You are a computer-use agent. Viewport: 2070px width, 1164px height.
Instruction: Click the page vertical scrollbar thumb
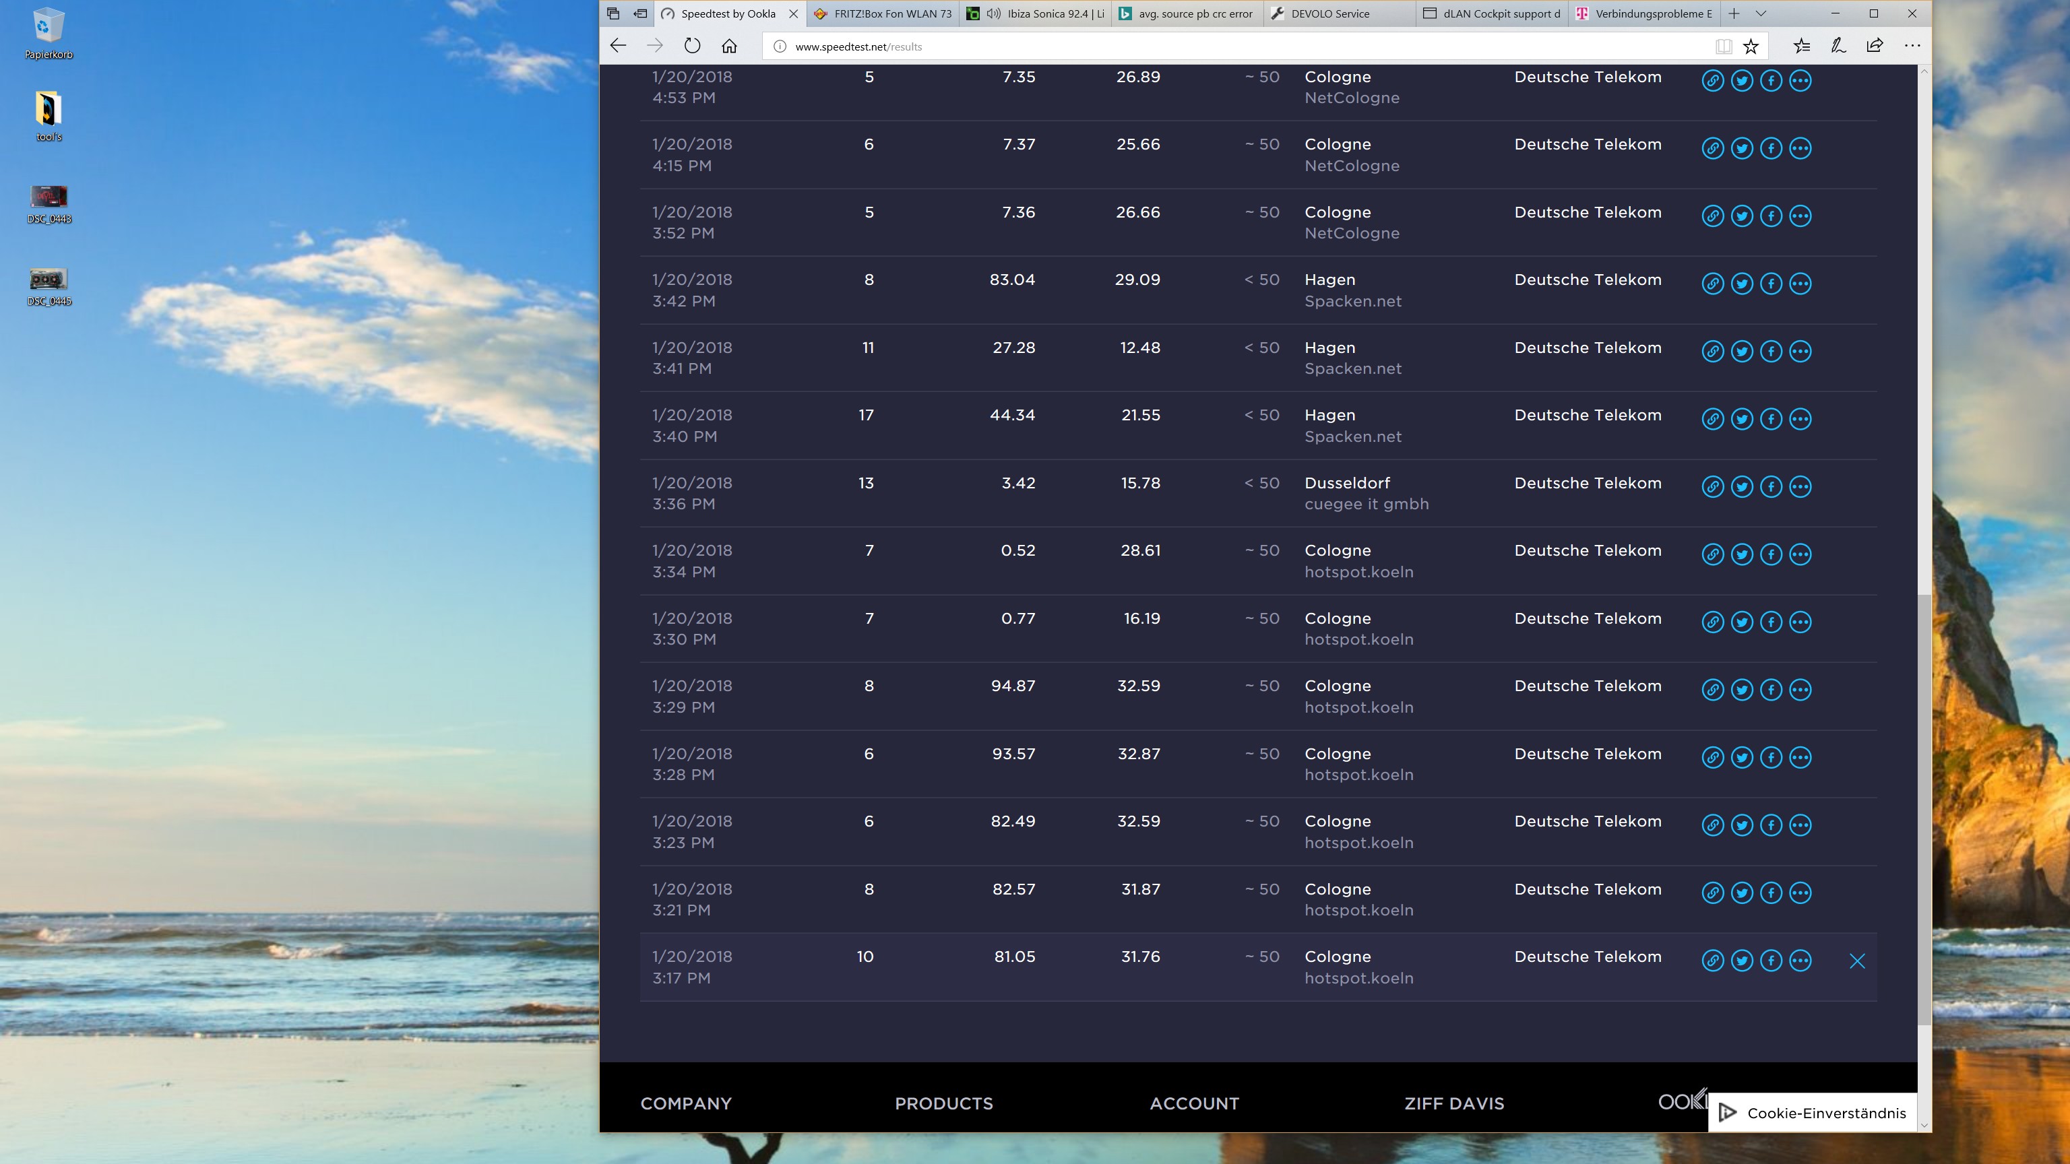click(1924, 810)
